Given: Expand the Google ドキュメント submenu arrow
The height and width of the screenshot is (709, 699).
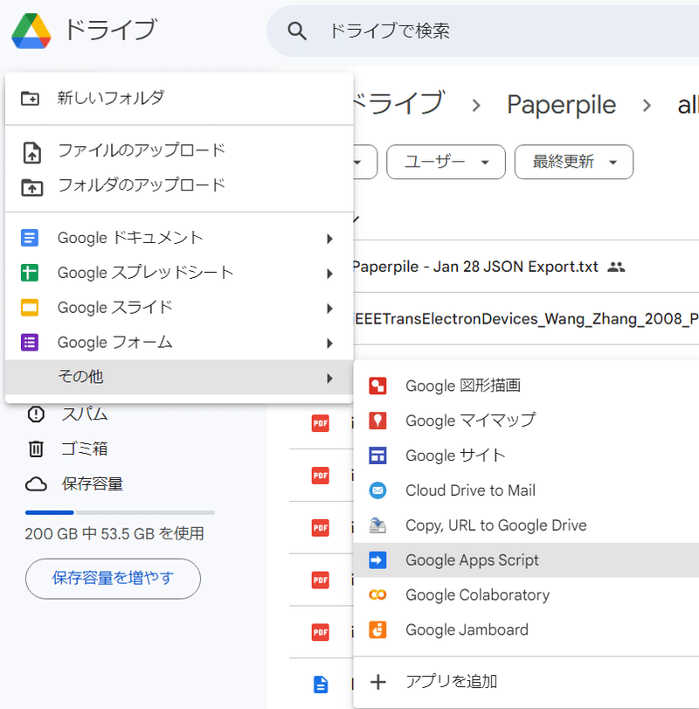Looking at the screenshot, I should click(x=330, y=239).
